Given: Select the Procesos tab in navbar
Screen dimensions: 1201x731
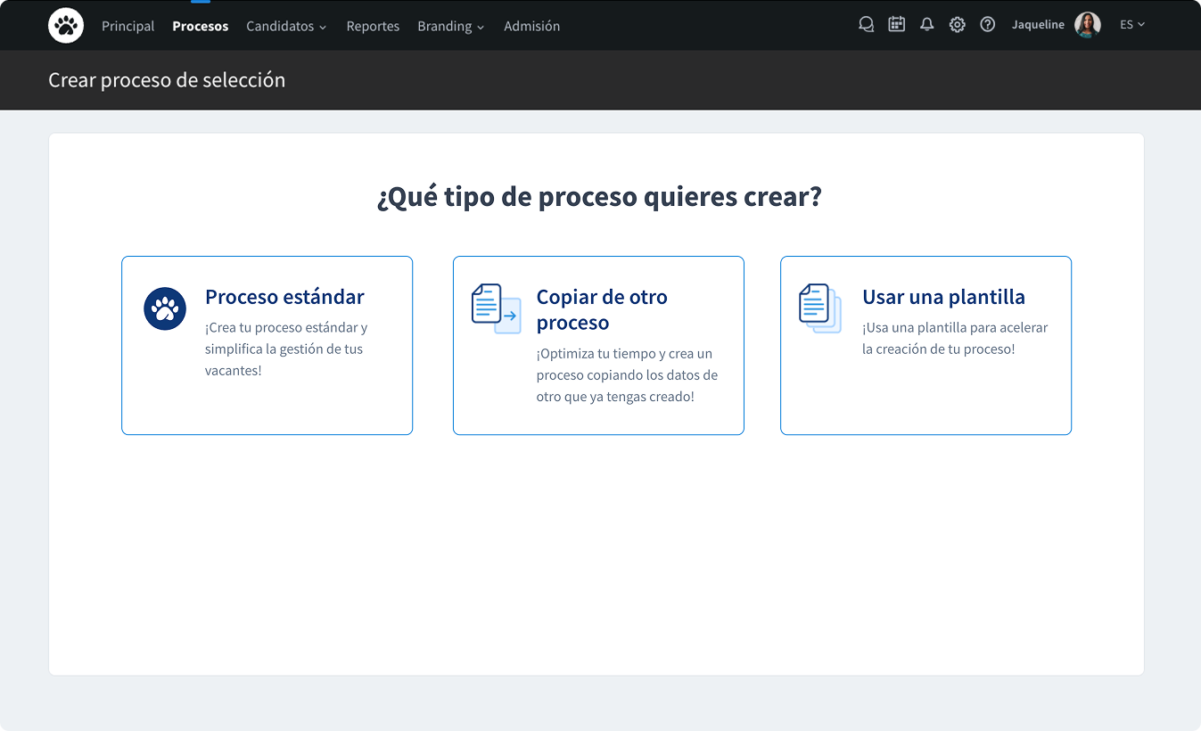Looking at the screenshot, I should tap(200, 26).
